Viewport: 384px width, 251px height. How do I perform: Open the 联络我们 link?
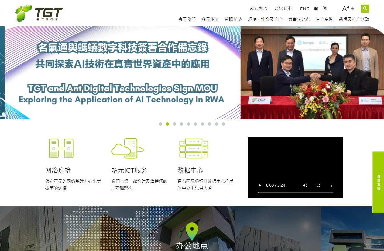coord(283,9)
